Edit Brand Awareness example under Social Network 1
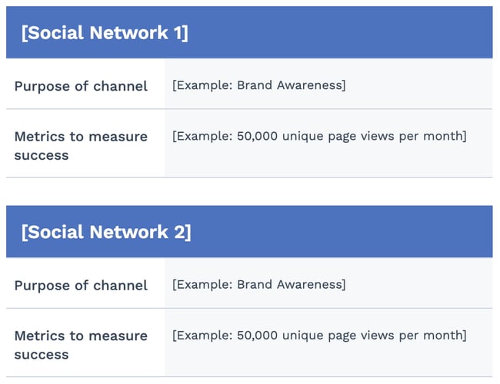 tap(259, 84)
